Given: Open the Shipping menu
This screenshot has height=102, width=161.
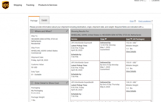Looking at the screenshot, I should (x=18, y=5).
